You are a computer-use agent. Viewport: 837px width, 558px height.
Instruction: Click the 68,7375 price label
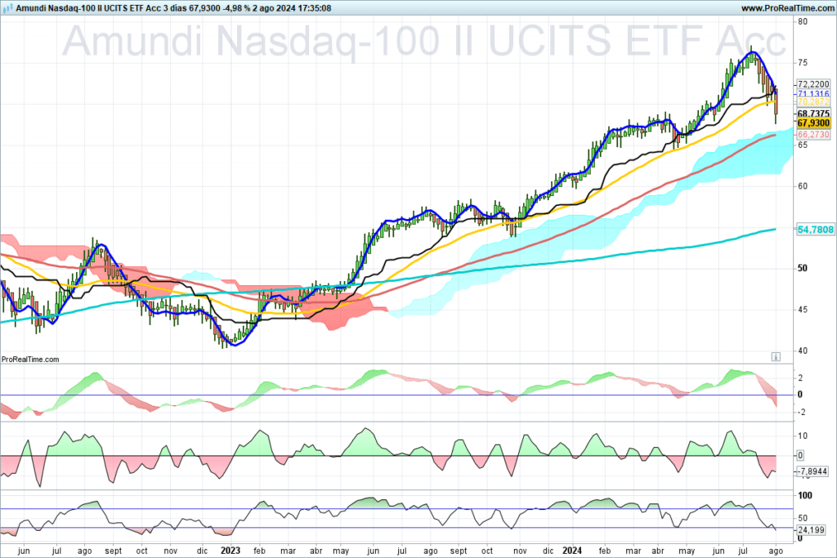point(813,114)
